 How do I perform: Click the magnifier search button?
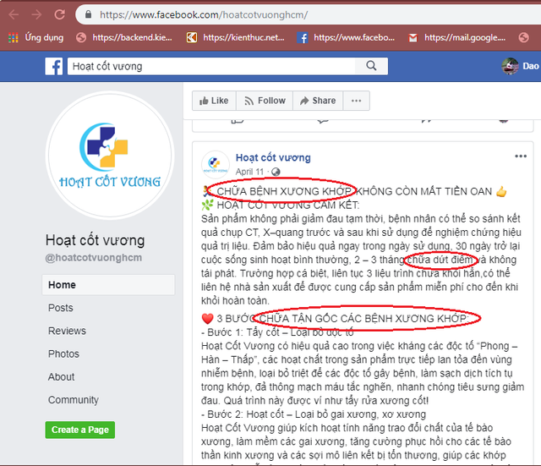(x=371, y=66)
